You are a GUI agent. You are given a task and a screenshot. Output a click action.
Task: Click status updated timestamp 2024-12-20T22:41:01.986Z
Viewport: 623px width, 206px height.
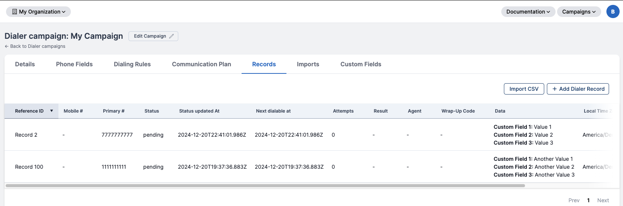tap(212, 135)
